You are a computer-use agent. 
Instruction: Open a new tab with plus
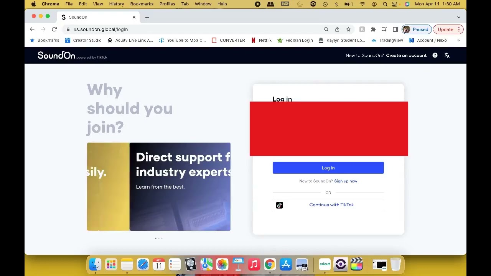tap(147, 17)
